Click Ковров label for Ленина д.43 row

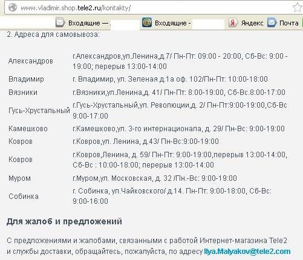pyautogui.click(x=21, y=141)
